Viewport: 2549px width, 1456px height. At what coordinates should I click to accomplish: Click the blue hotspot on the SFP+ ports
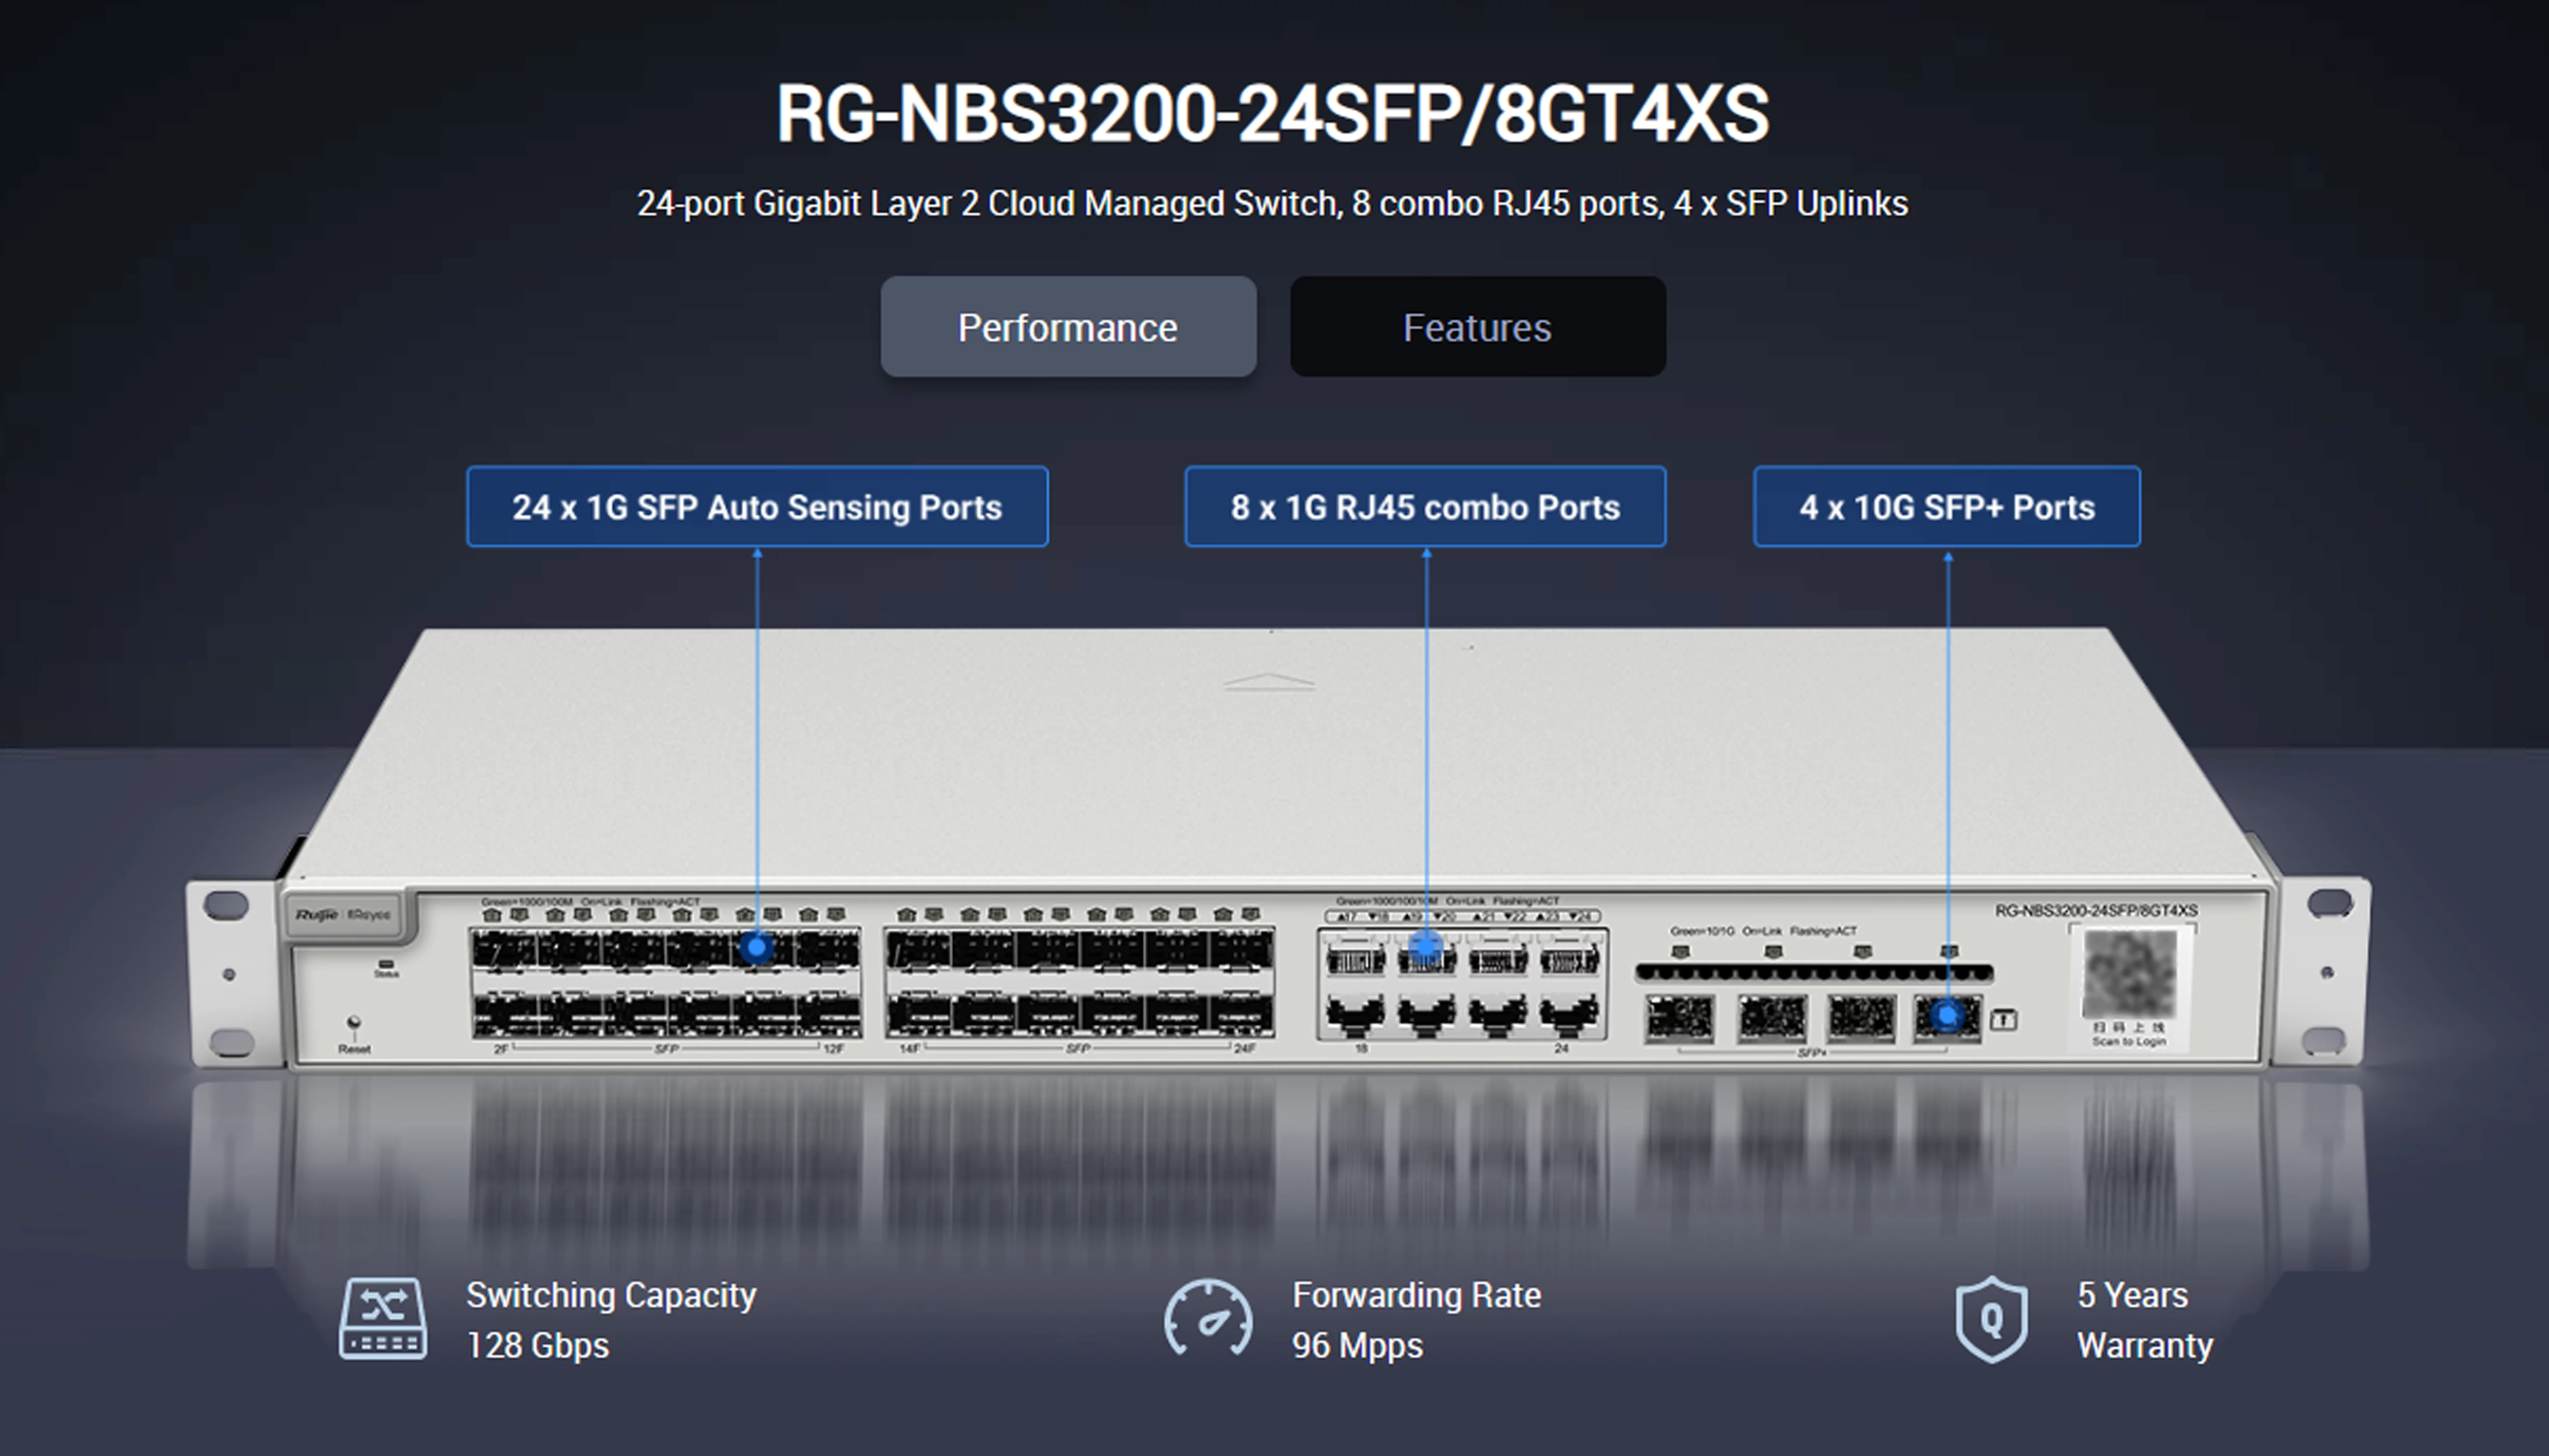[1948, 1017]
